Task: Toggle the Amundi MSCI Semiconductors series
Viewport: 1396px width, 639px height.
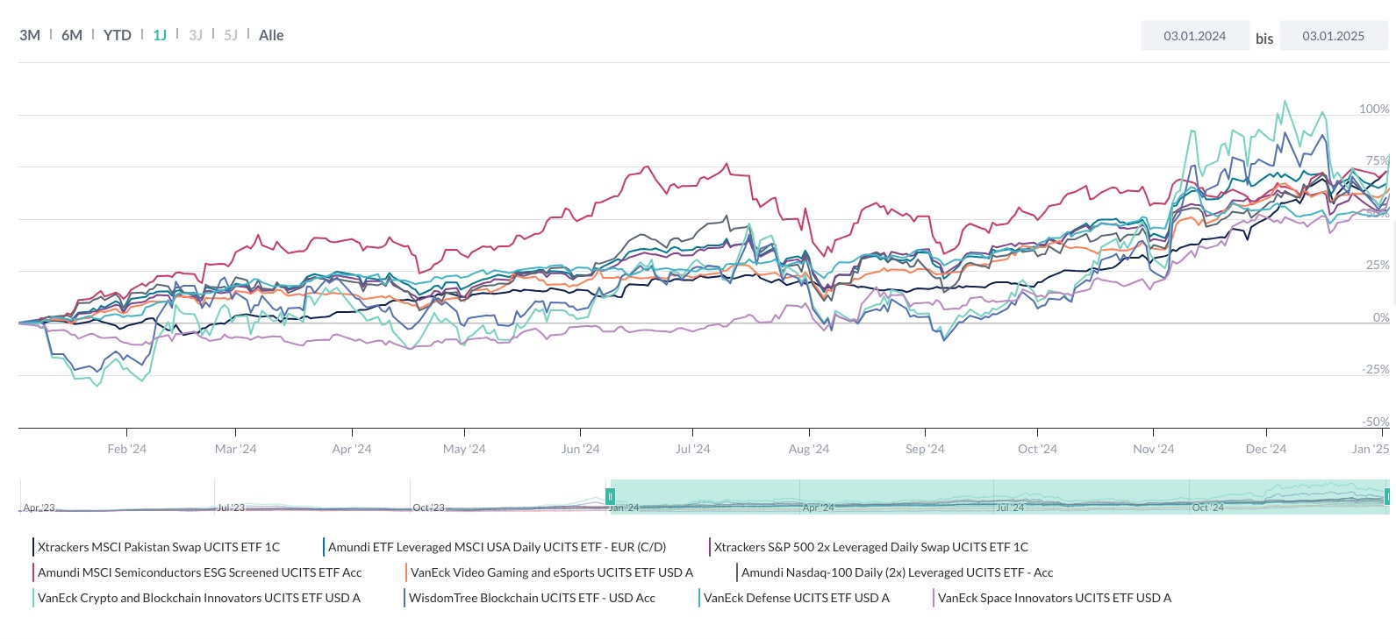Action: click(x=200, y=572)
